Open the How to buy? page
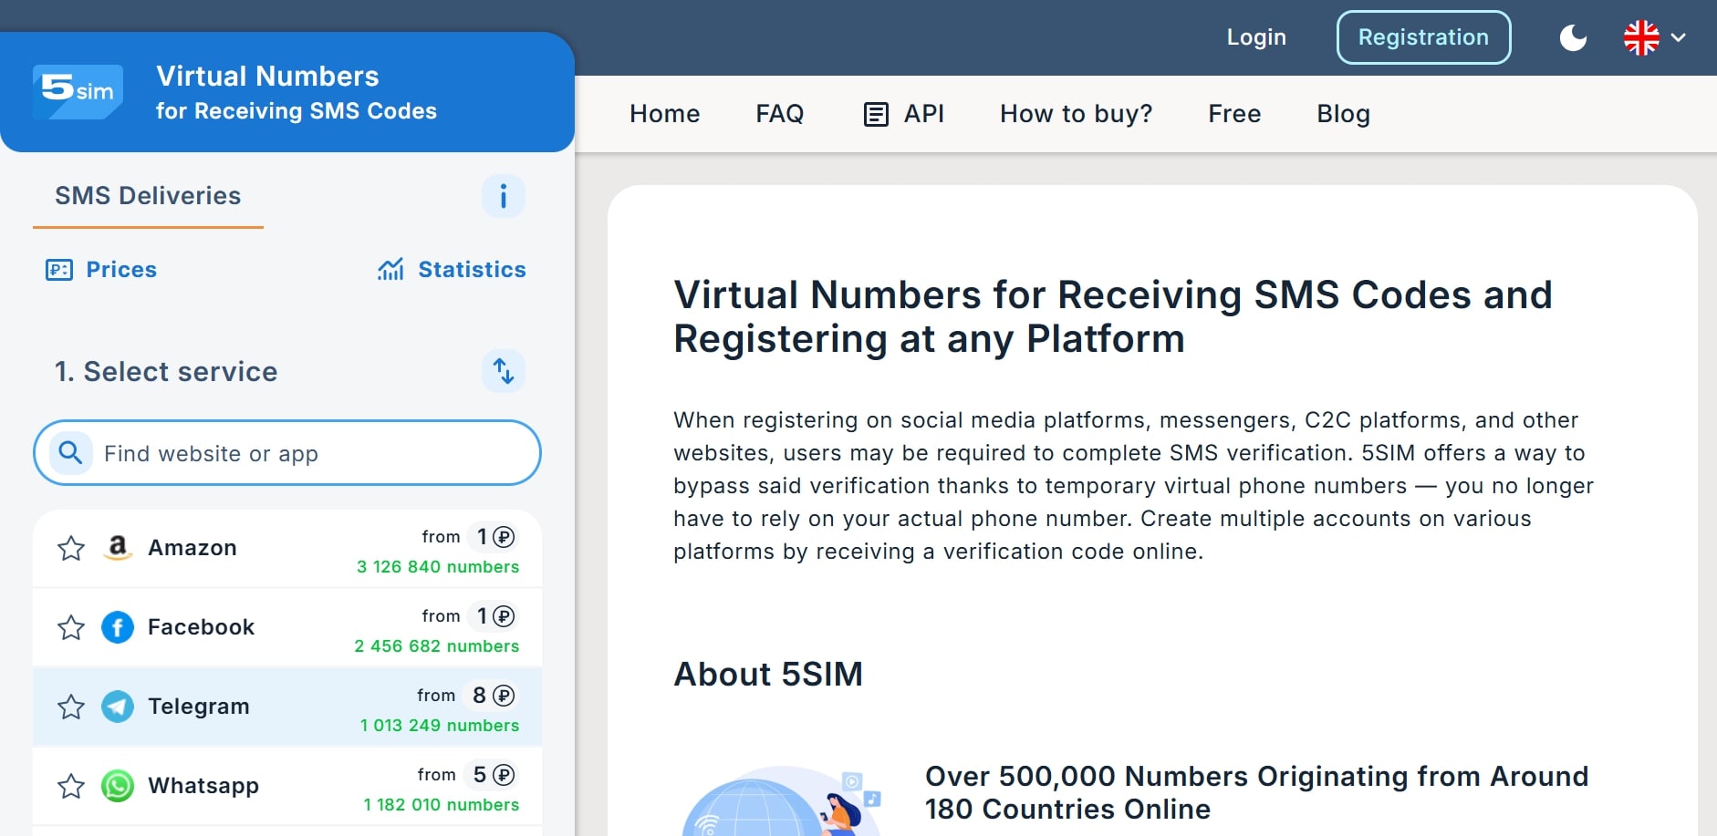Image resolution: width=1717 pixels, height=836 pixels. point(1077,114)
